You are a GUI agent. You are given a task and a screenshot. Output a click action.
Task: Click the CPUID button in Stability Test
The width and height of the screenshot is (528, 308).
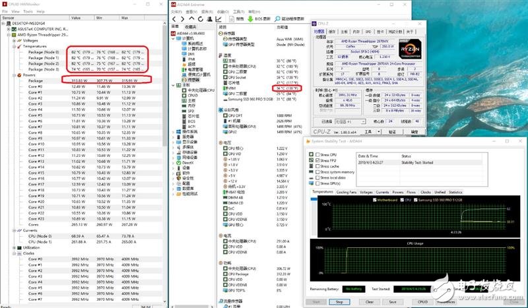point(422,302)
